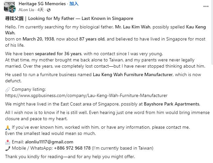The image size is (213, 163).
Task: Click the bold name Mr. Lau Kim Wah
Action: (x=133, y=27)
